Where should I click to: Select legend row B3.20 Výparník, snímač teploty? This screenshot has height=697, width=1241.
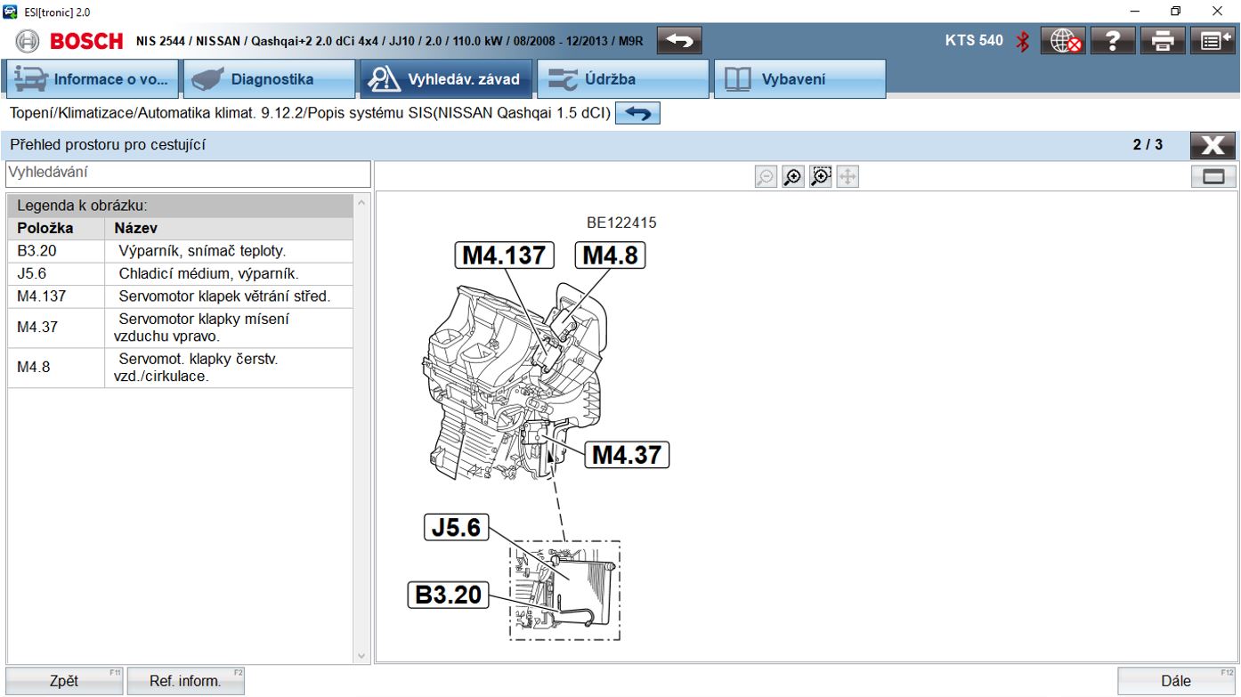tap(180, 251)
